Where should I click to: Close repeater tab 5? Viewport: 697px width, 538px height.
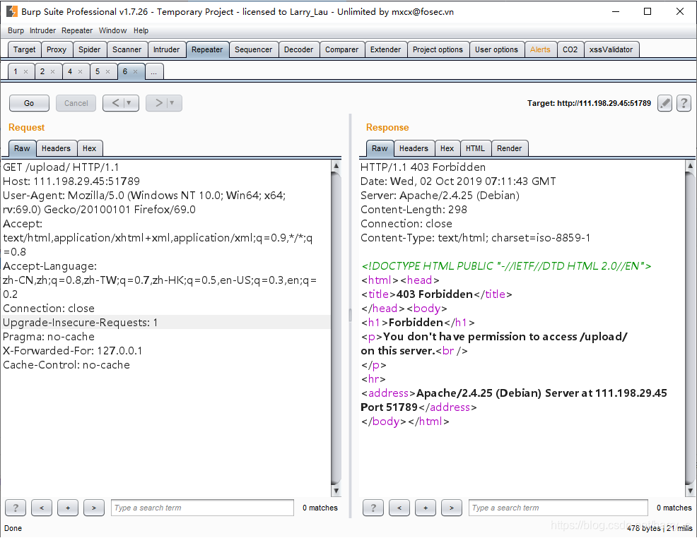point(107,71)
